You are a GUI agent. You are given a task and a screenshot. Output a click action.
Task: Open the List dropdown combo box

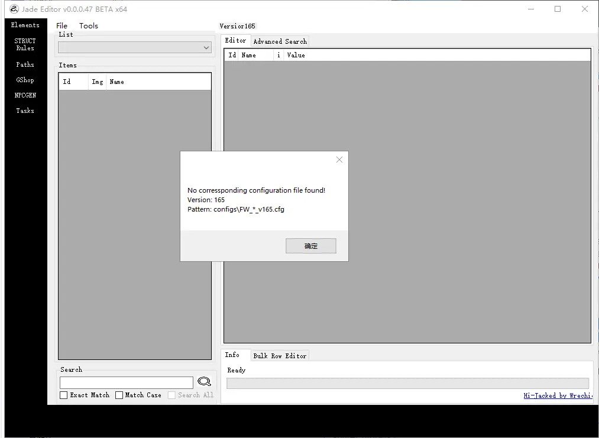pos(134,47)
